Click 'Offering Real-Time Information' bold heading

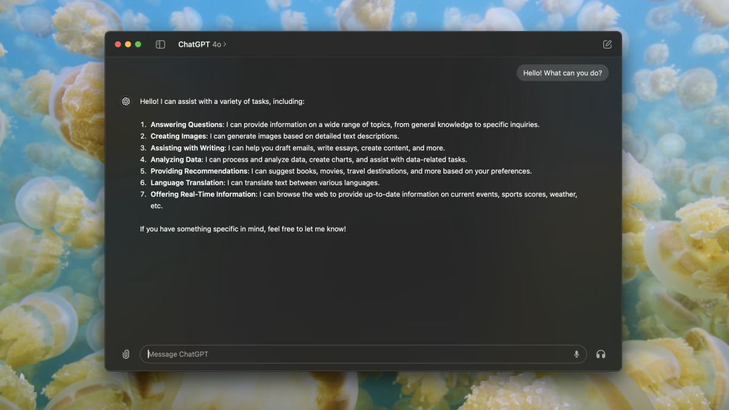pos(204,194)
